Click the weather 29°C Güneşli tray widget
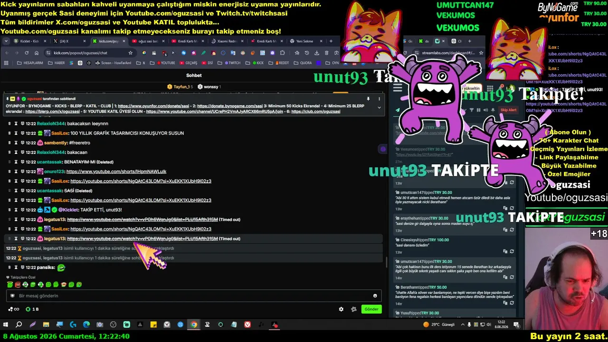 439,325
